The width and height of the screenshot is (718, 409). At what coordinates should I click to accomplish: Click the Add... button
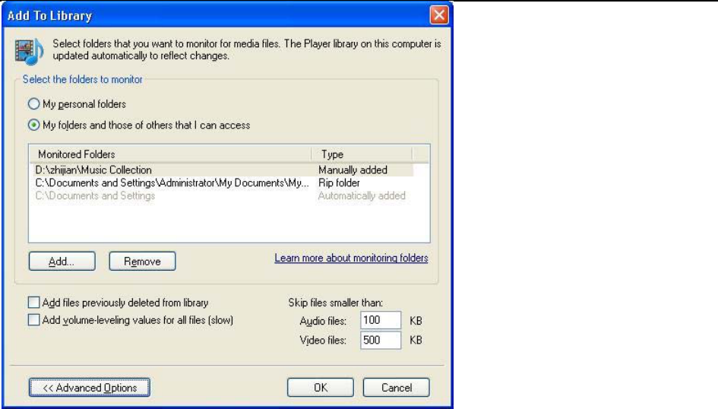click(62, 261)
